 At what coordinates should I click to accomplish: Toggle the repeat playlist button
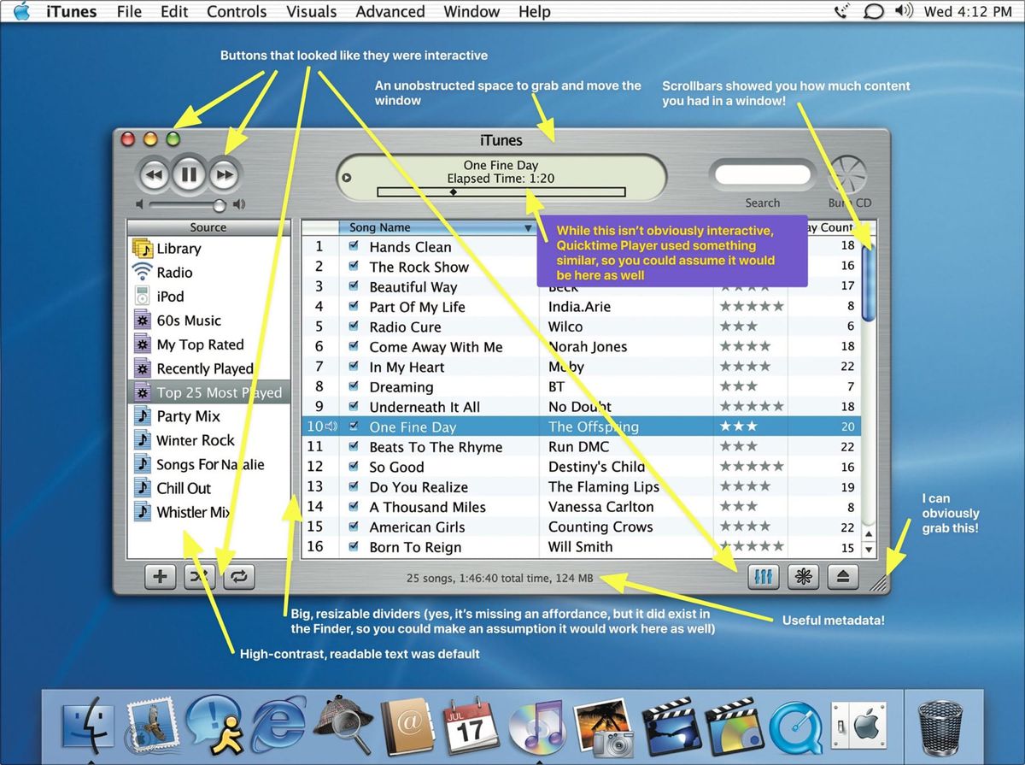[x=239, y=576]
